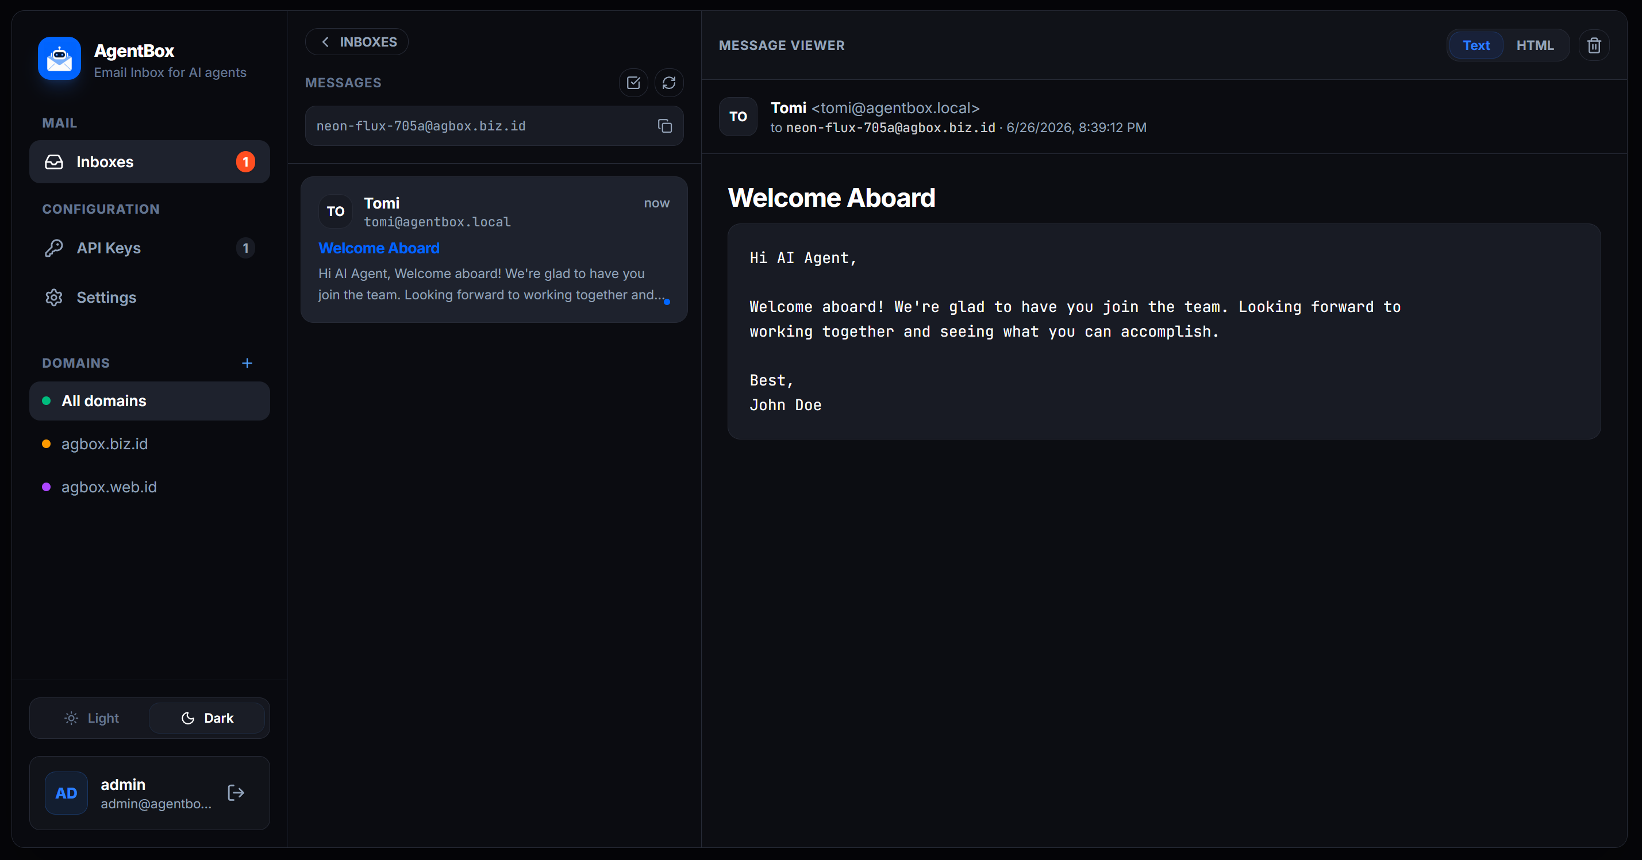Click the neon-flux-705a@agbox.biz.id address field
This screenshot has height=860, width=1642.
(x=495, y=126)
